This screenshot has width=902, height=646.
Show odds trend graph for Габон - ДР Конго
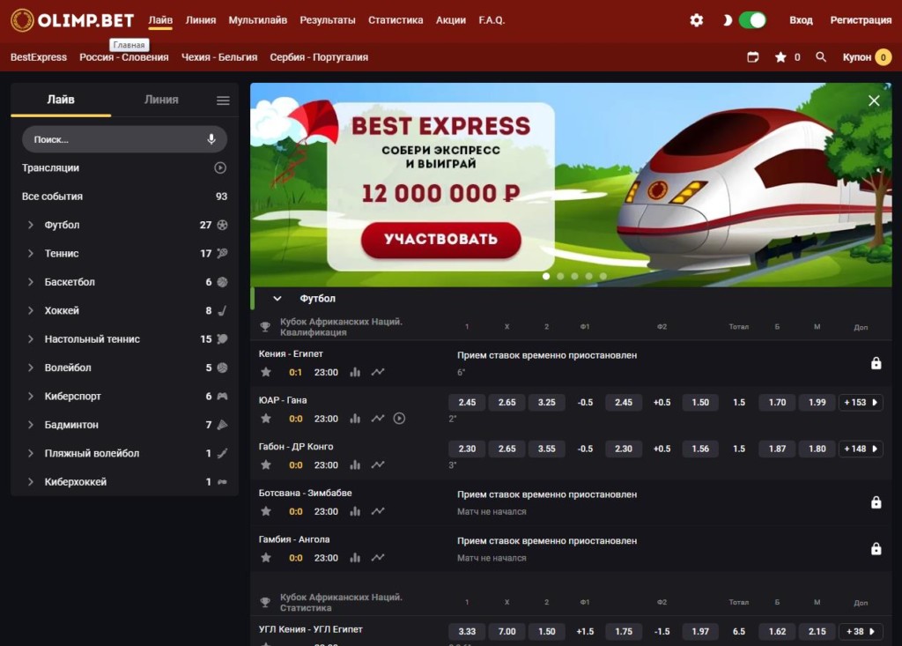tap(377, 464)
